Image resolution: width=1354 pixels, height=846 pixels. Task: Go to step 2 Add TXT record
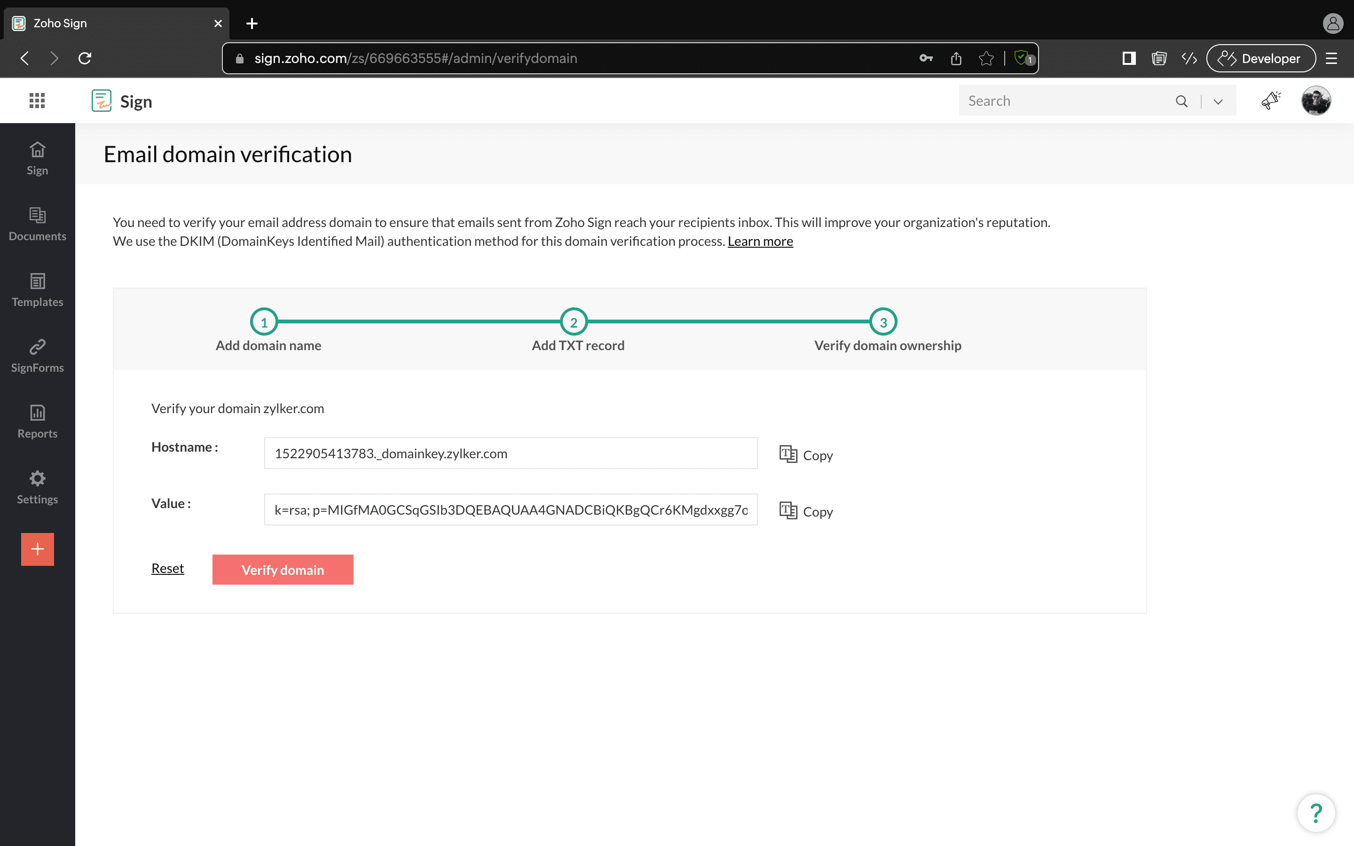pos(574,322)
